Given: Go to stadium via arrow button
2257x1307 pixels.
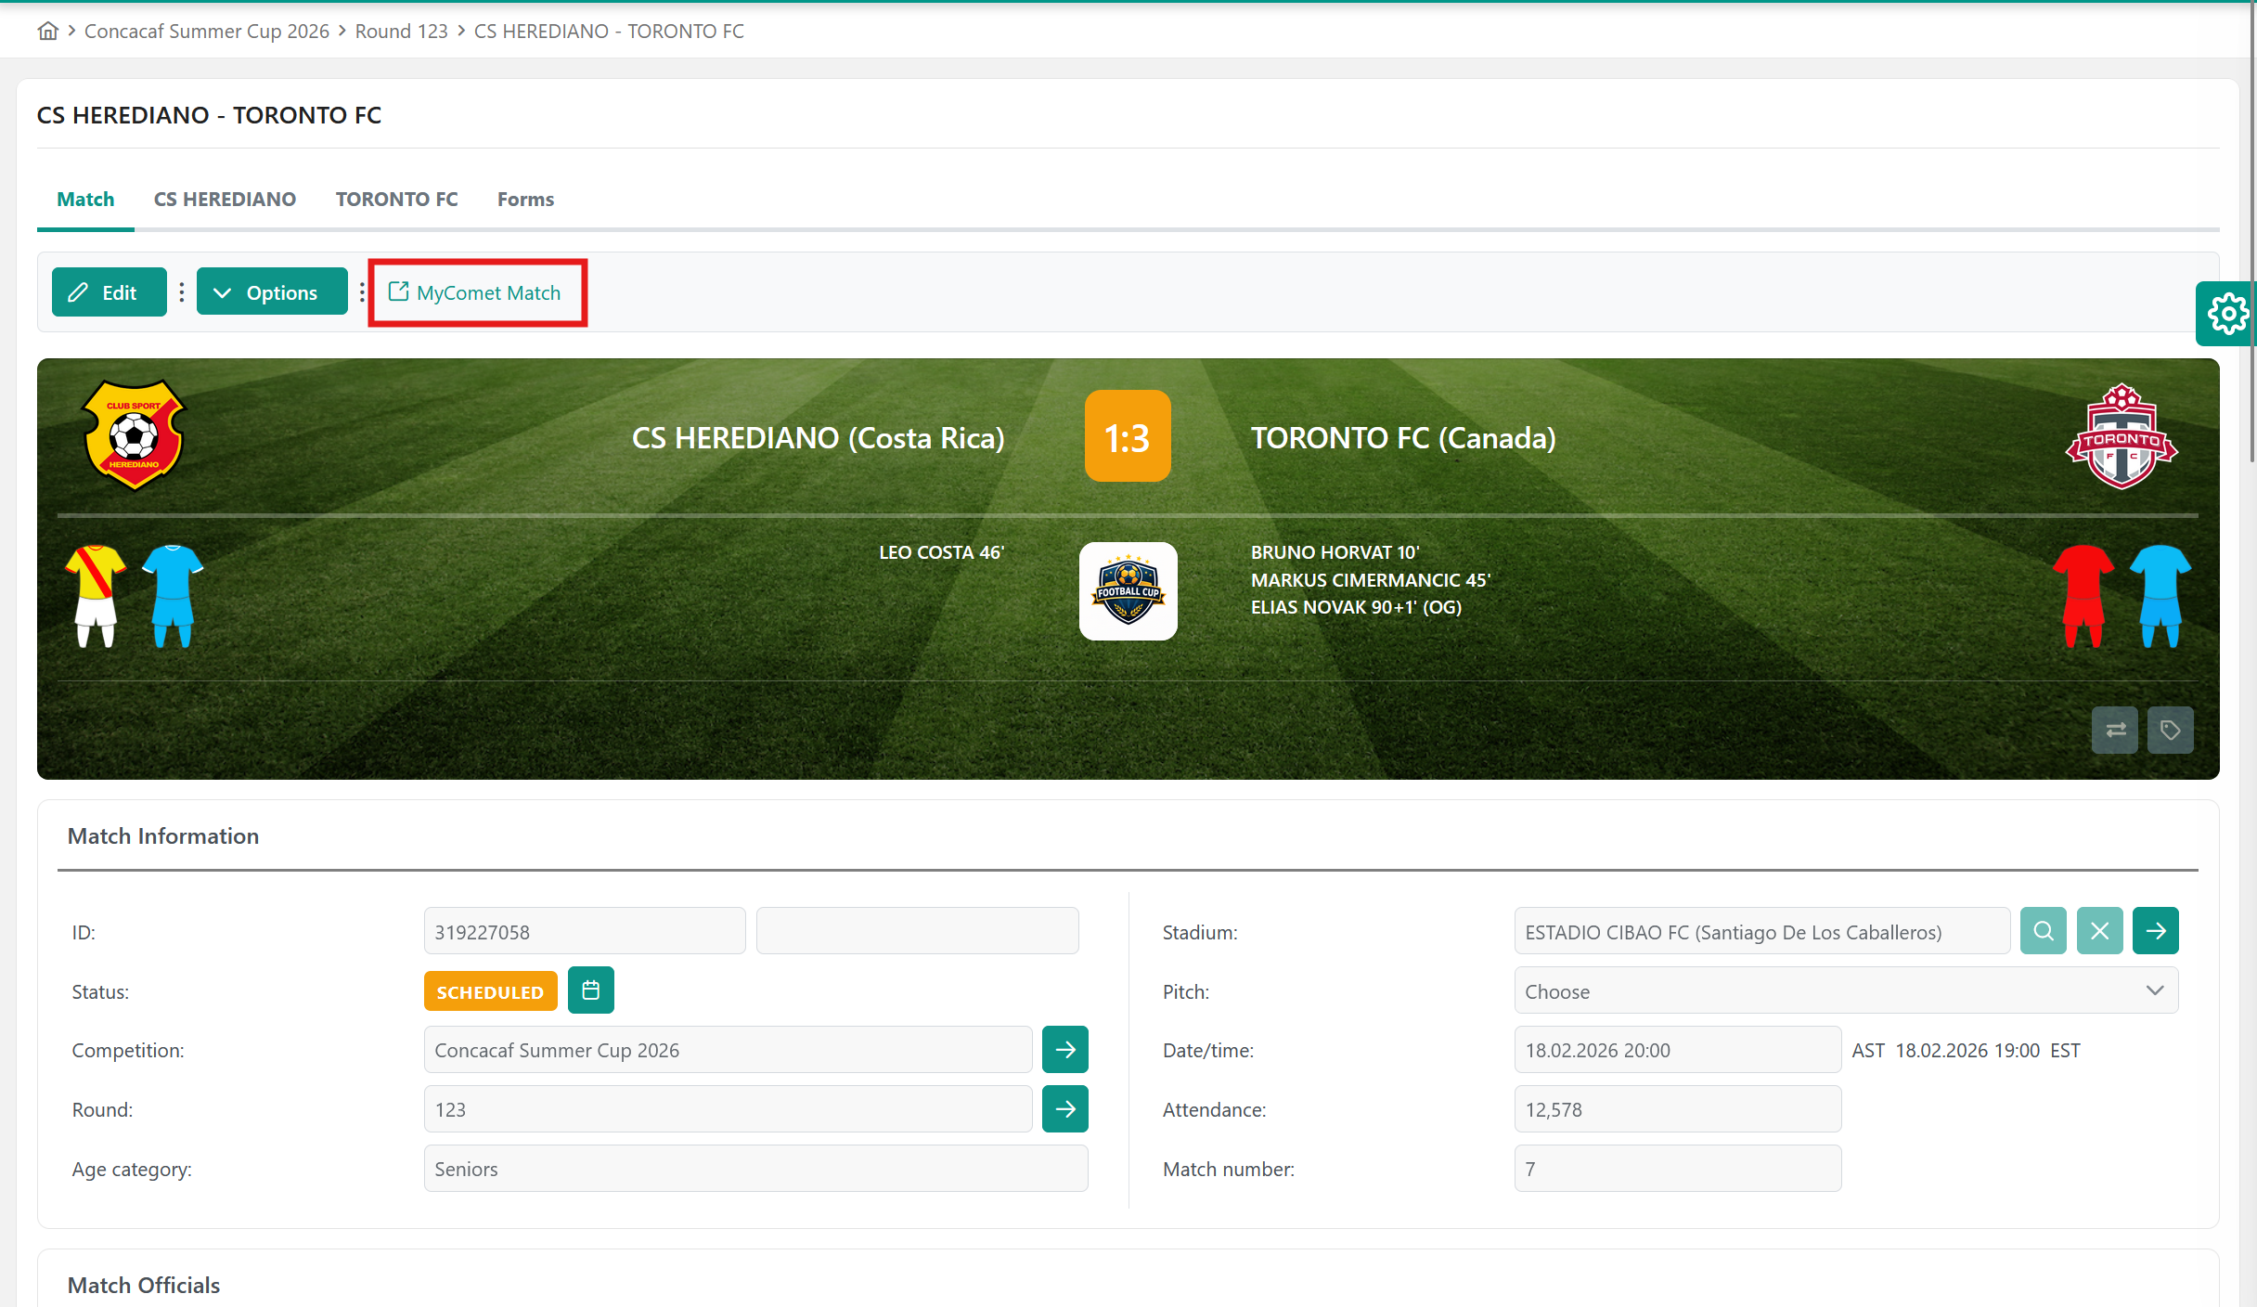Looking at the screenshot, I should tap(2155, 931).
